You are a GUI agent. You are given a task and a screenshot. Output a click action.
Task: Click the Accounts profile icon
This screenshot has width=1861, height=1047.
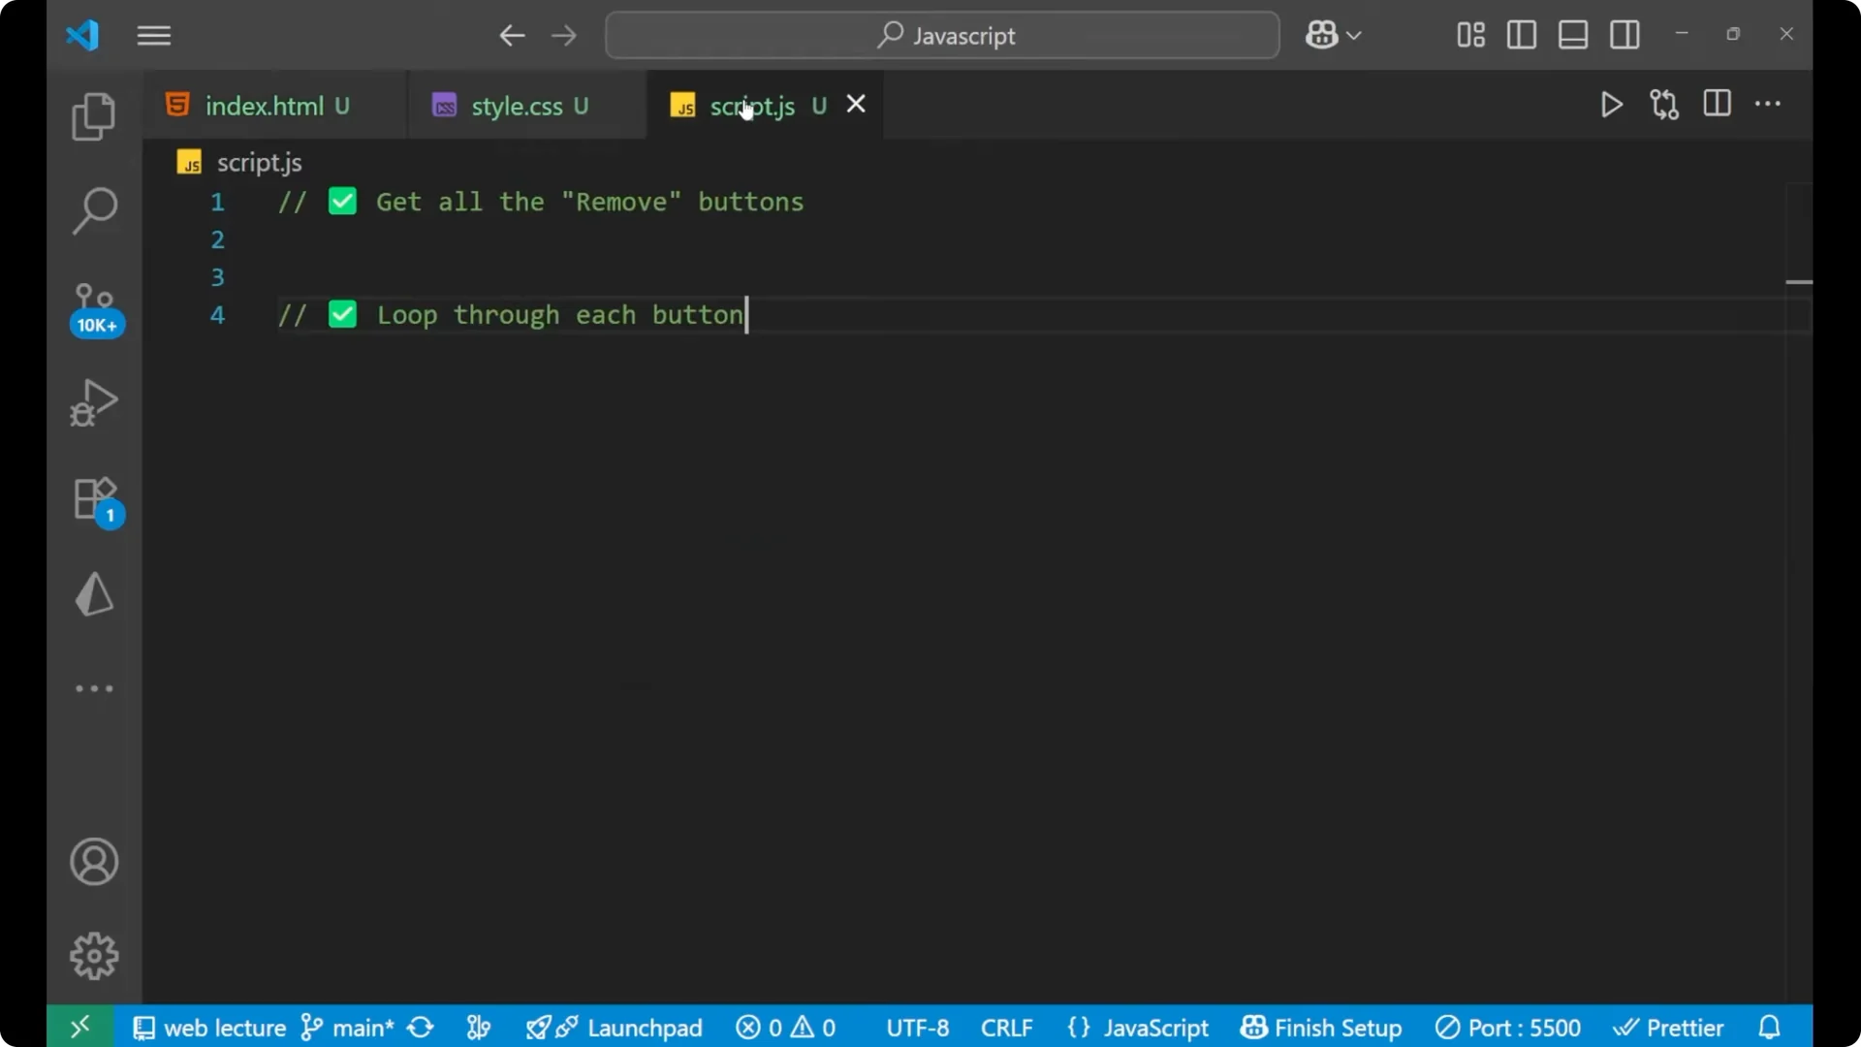click(93, 862)
